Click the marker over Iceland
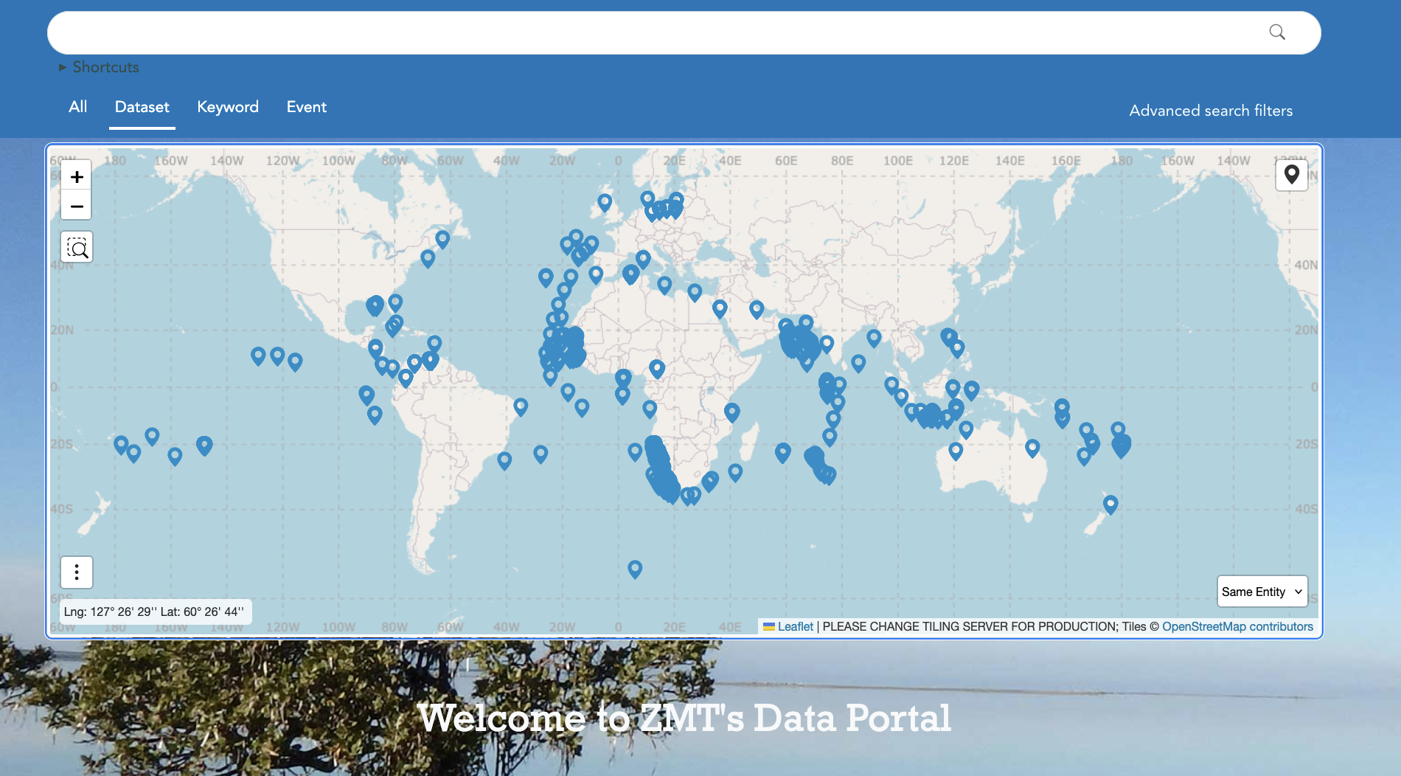Screen dimensions: 1401x776 [605, 201]
